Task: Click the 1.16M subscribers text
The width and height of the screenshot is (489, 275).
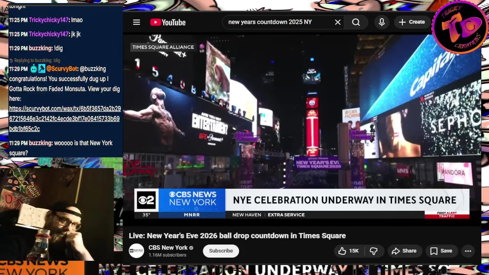Action: (167, 255)
